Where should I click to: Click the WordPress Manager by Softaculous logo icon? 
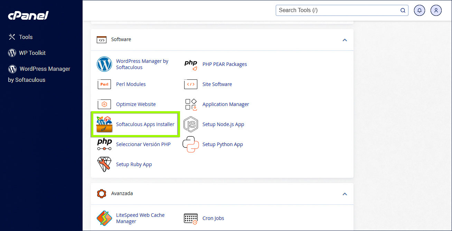pyautogui.click(x=104, y=64)
